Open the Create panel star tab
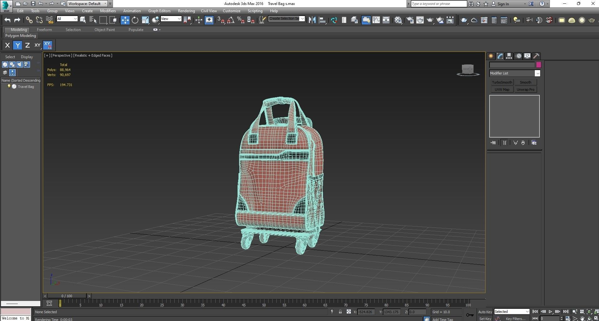 click(x=491, y=56)
